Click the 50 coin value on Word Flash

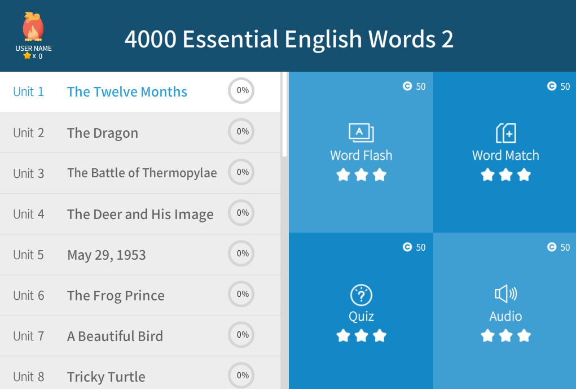pyautogui.click(x=421, y=86)
